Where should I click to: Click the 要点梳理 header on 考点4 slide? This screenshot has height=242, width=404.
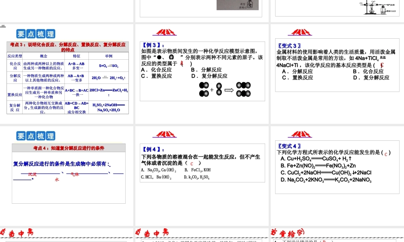(36, 136)
